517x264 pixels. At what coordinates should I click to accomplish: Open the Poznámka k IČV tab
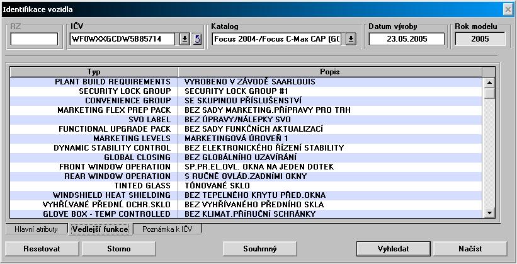click(x=167, y=229)
